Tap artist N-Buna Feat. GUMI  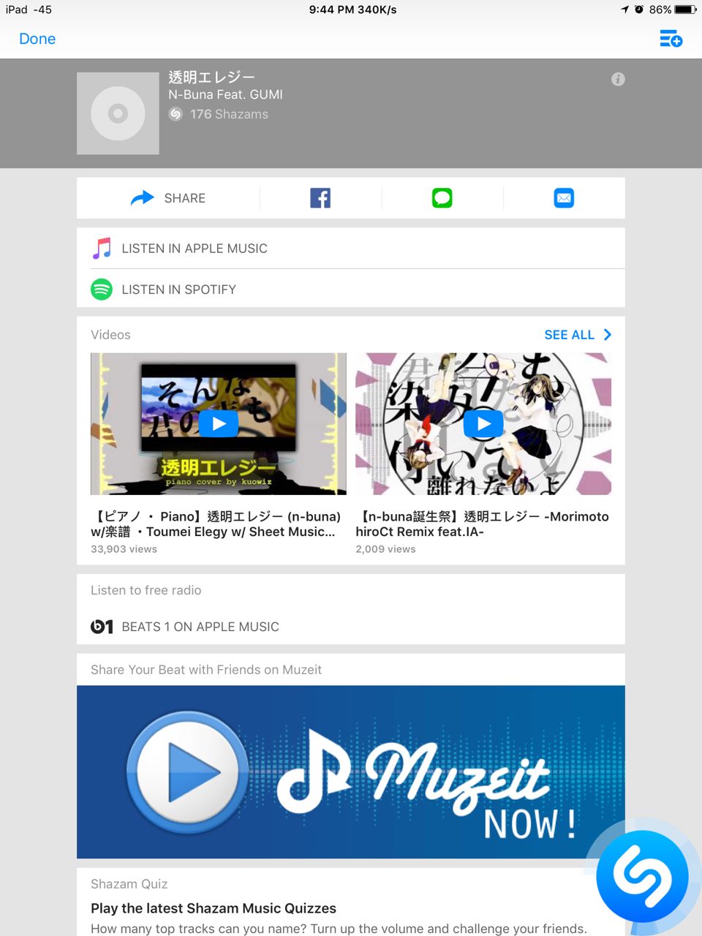[x=225, y=94]
